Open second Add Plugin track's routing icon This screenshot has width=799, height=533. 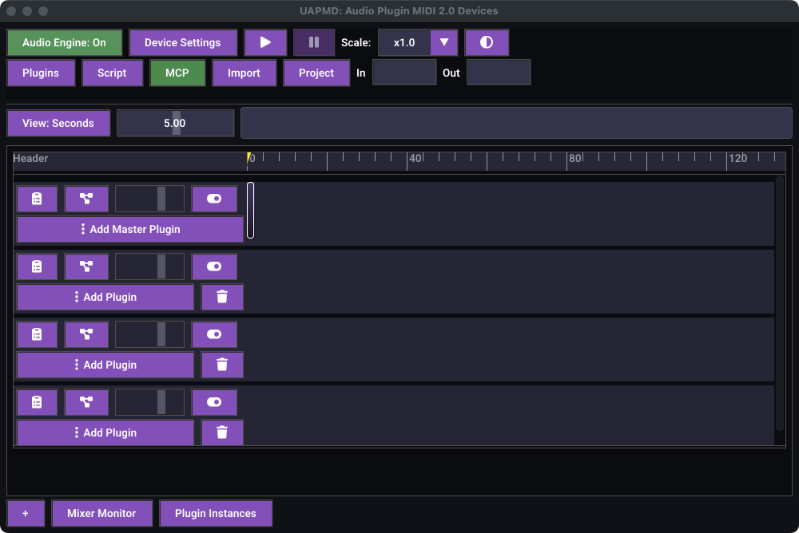click(86, 334)
